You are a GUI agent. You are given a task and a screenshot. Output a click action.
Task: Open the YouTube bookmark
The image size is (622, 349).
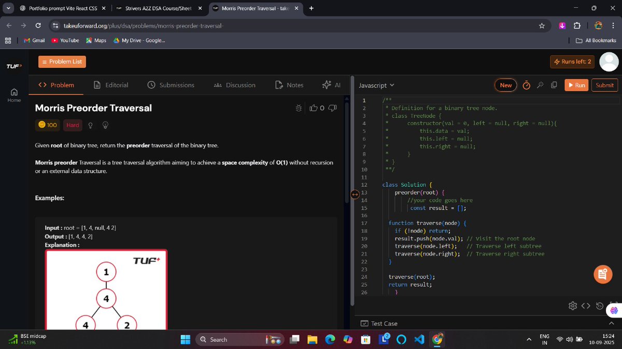click(x=65, y=40)
